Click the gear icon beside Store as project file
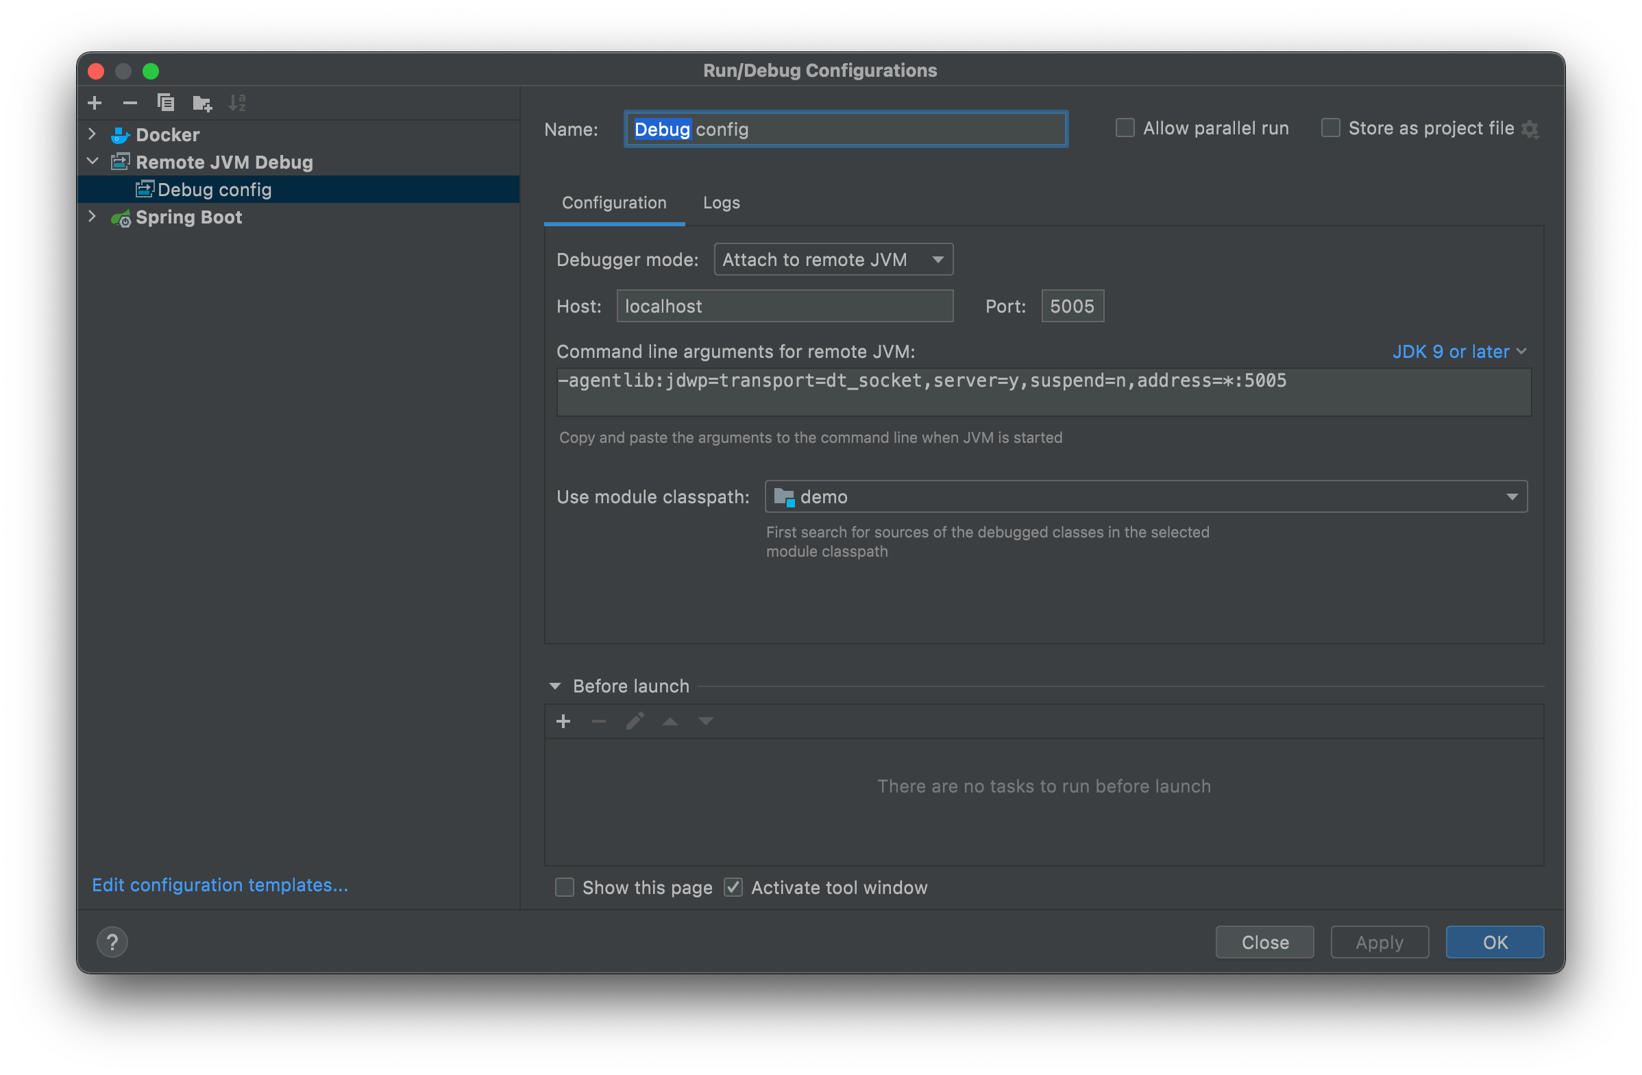This screenshot has height=1075, width=1642. [1530, 130]
